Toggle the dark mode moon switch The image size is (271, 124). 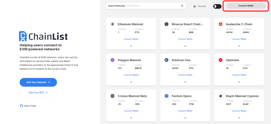[217, 6]
